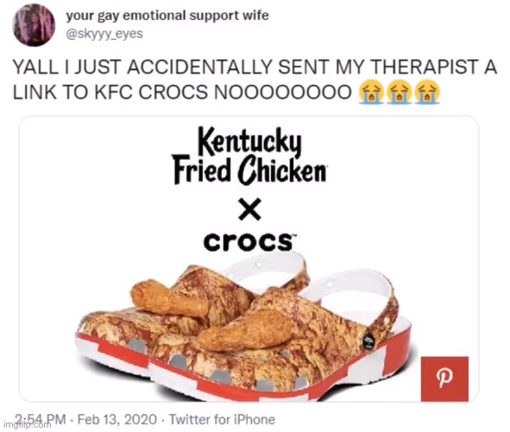Click the imgflip.com watermark

pos(25,424)
